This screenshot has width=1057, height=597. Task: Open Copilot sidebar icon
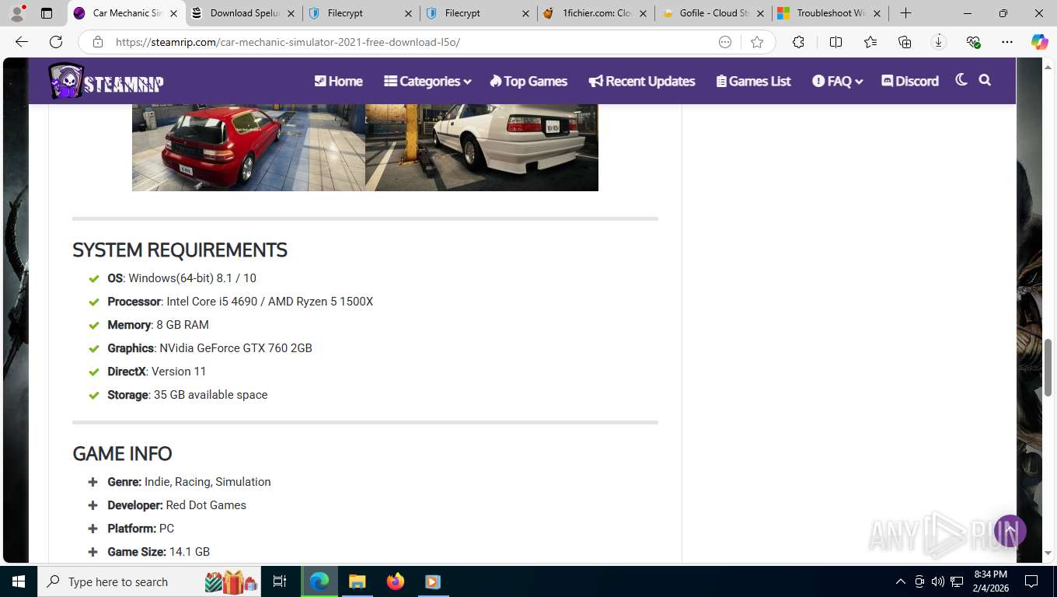[x=1040, y=42]
